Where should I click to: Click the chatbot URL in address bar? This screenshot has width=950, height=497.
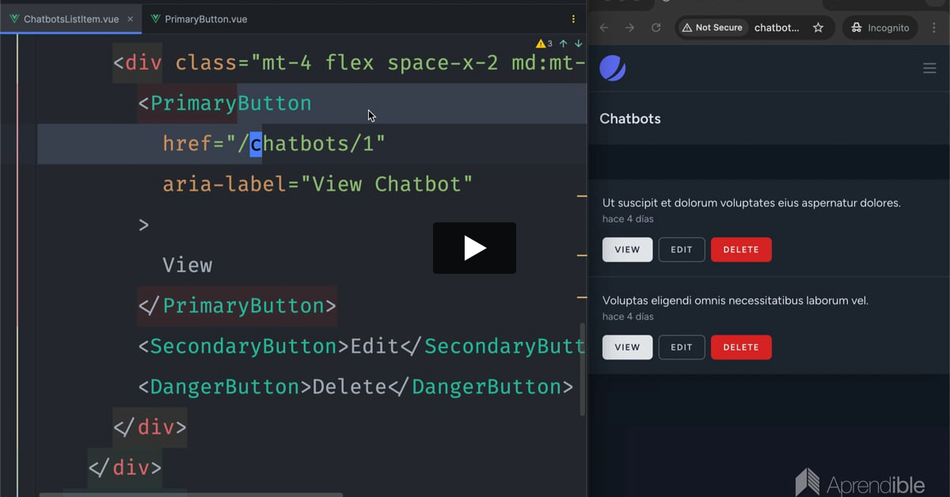(777, 28)
